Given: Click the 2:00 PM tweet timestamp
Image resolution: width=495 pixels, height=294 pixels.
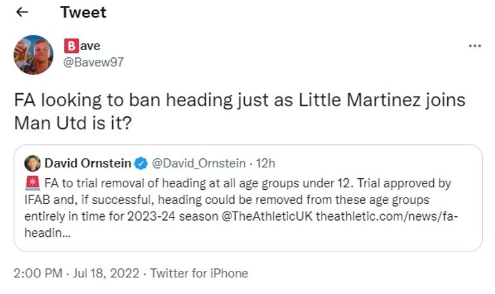Looking at the screenshot, I should pos(39,273).
